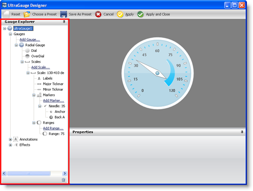Viewport: 253px width, 191px height.
Task: Click the OverDial half-circle icon
Action: coord(27,56)
